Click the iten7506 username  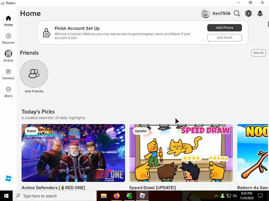point(221,13)
